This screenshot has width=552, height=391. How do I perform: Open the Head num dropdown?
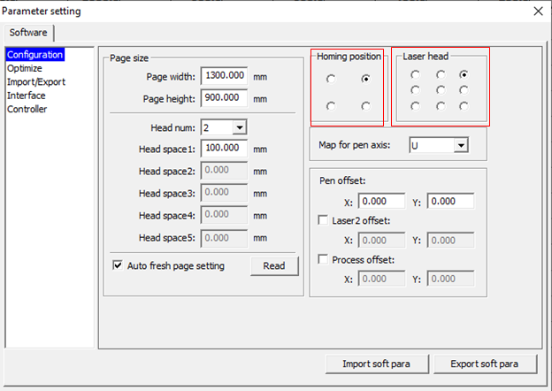point(240,127)
